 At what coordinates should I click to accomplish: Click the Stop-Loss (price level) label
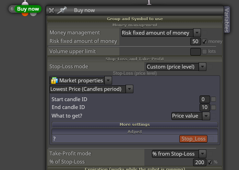click(135, 73)
